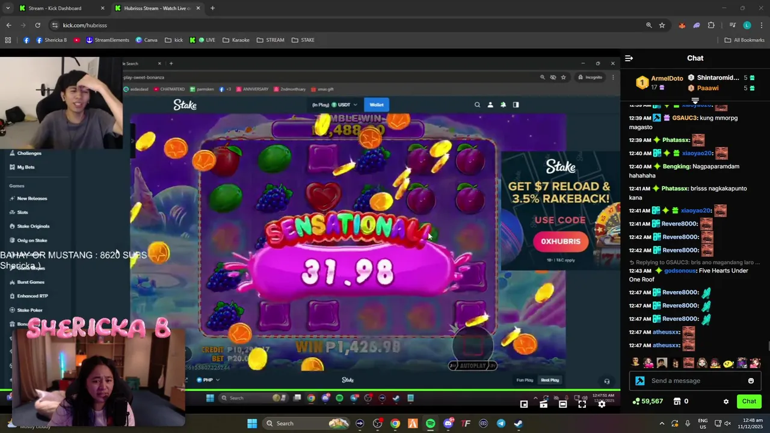Open the purple ghost extension
The image size is (770, 433).
coord(697,25)
